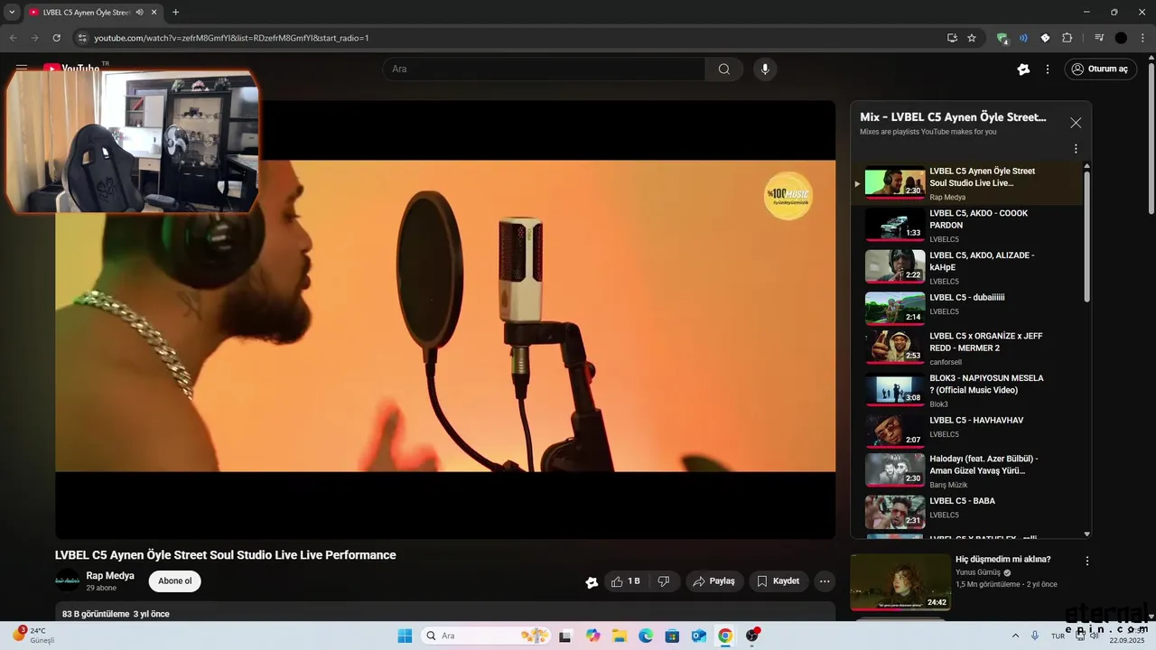Open the browser extensions puzzle icon
Screen dimensions: 1156x650
click(1067, 38)
